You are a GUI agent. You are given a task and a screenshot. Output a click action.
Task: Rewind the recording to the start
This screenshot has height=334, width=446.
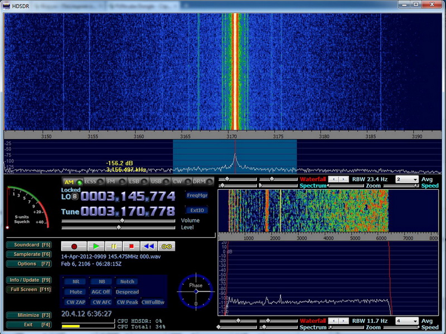[149, 246]
